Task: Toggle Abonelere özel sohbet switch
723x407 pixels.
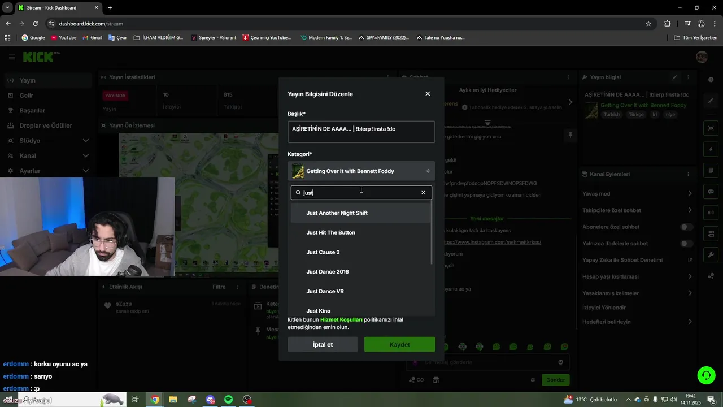Action: click(x=686, y=227)
